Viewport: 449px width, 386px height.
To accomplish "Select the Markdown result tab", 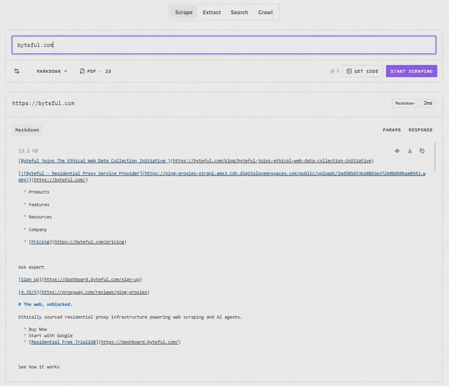I will coord(27,130).
